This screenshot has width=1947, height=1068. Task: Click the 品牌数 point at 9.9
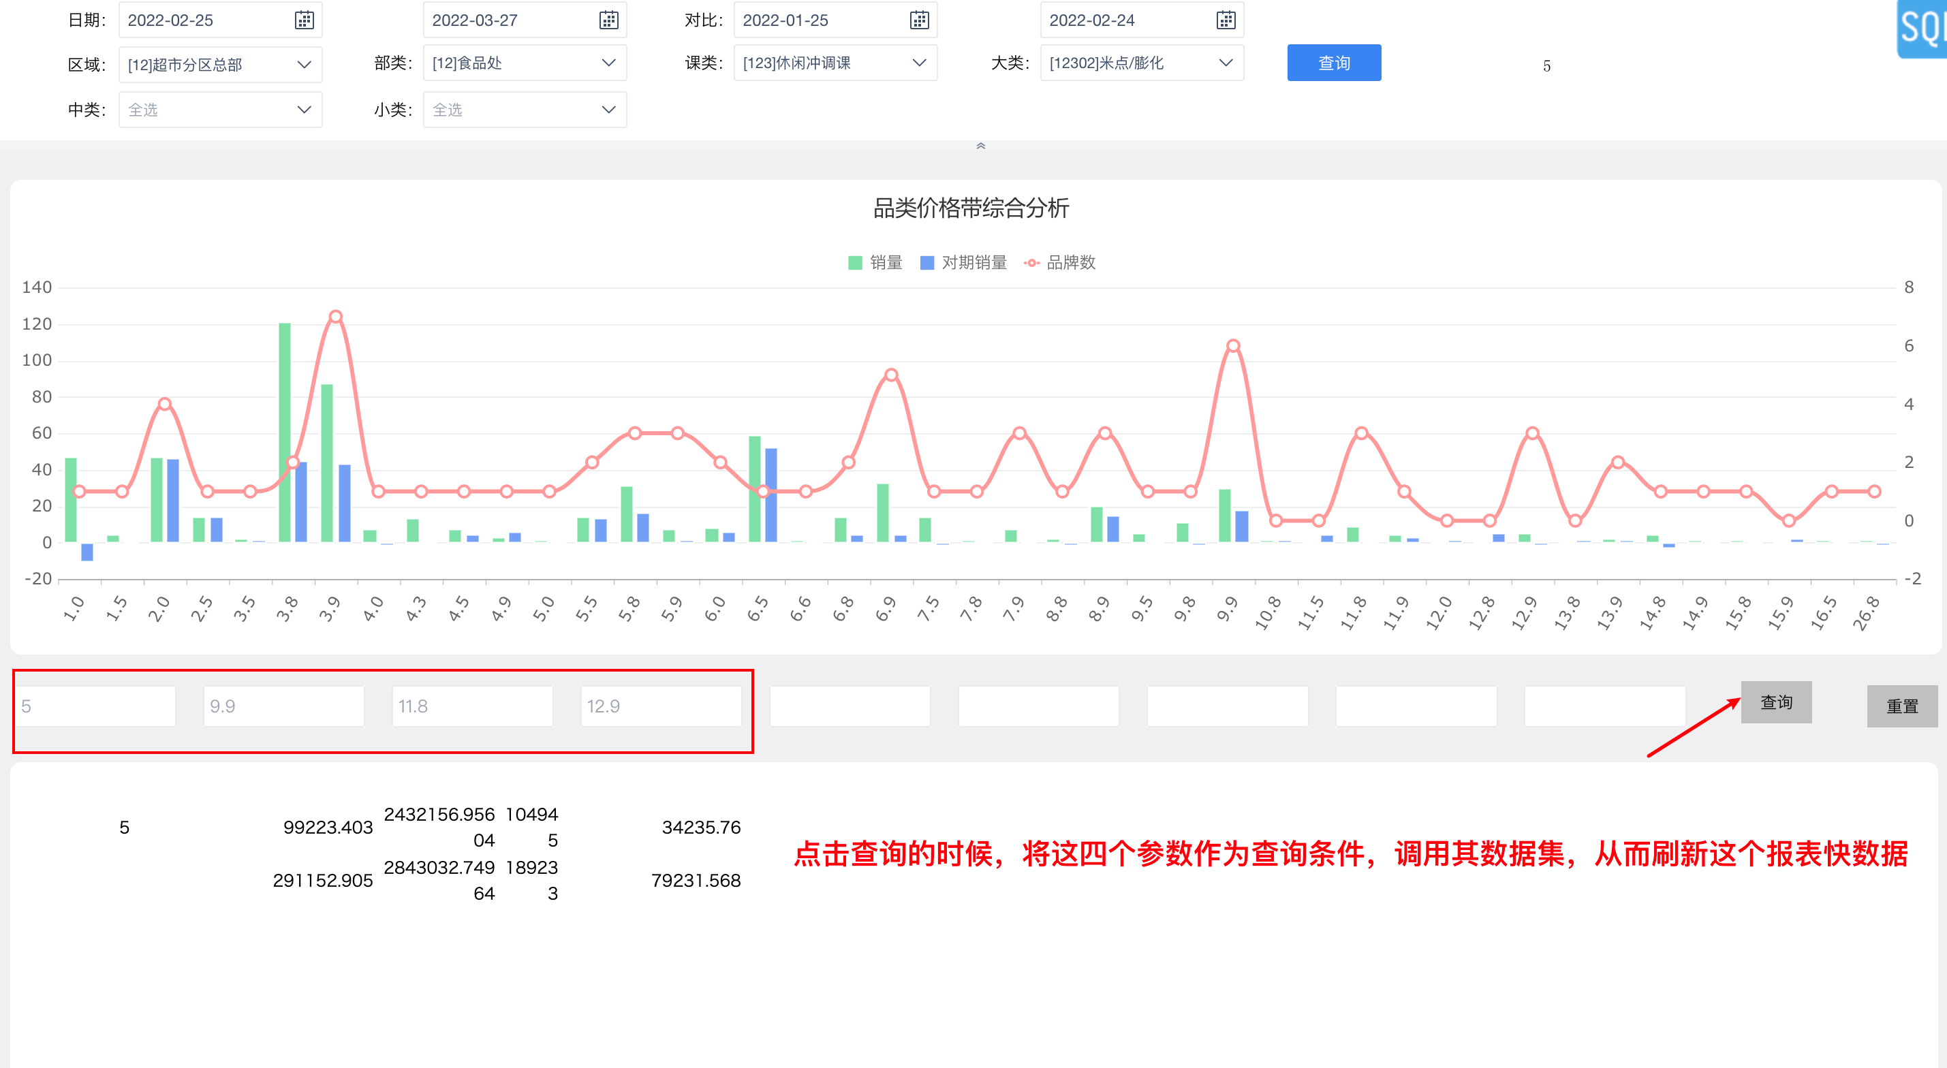pyautogui.click(x=1233, y=346)
